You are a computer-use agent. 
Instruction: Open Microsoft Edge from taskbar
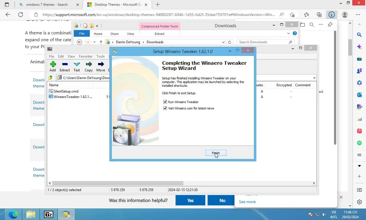(x=13, y=214)
